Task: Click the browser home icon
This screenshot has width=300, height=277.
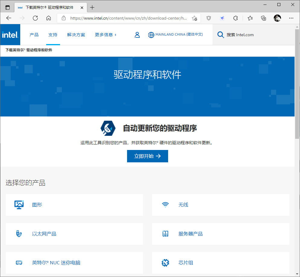Action: 49,18
